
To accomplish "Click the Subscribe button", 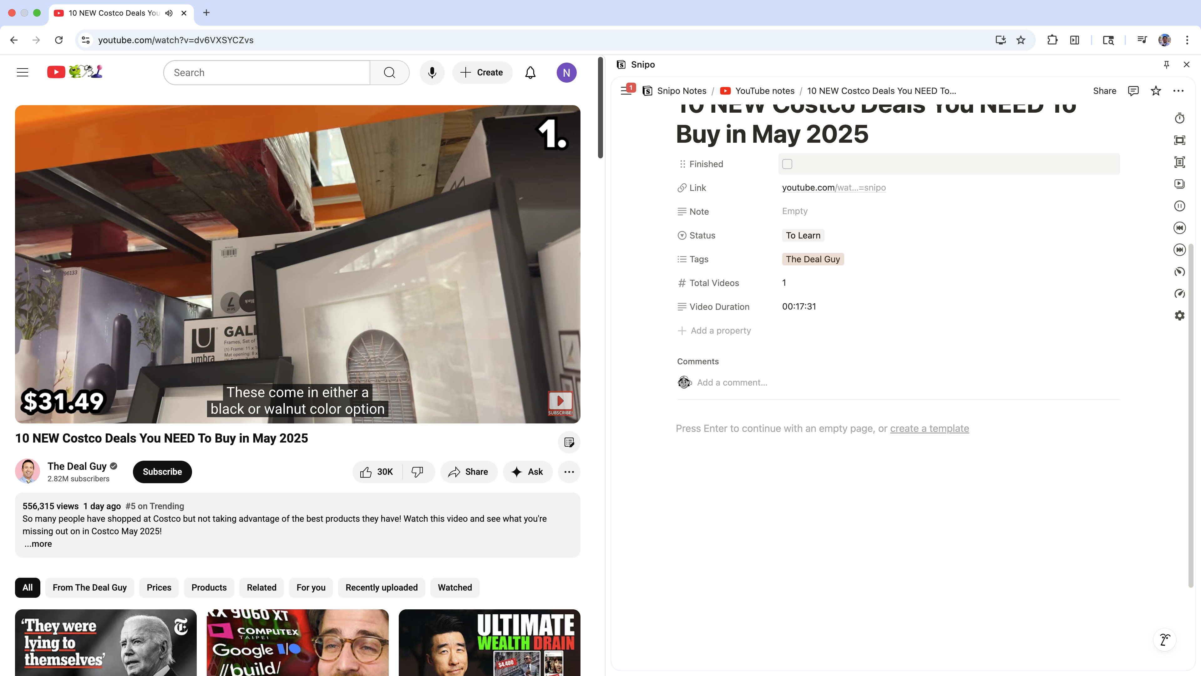I will pyautogui.click(x=162, y=472).
